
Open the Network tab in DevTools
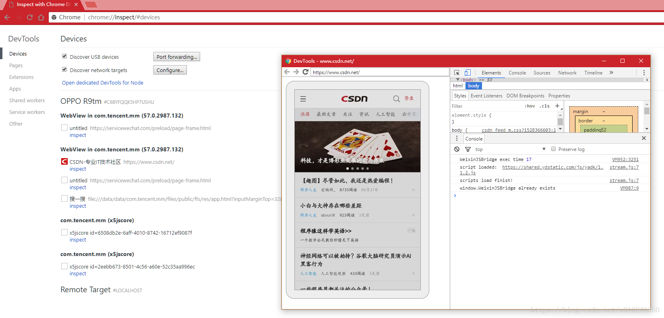click(567, 73)
